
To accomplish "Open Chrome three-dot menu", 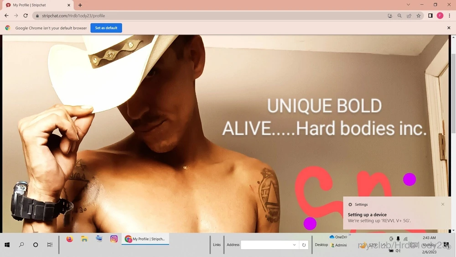I will click(x=449, y=16).
